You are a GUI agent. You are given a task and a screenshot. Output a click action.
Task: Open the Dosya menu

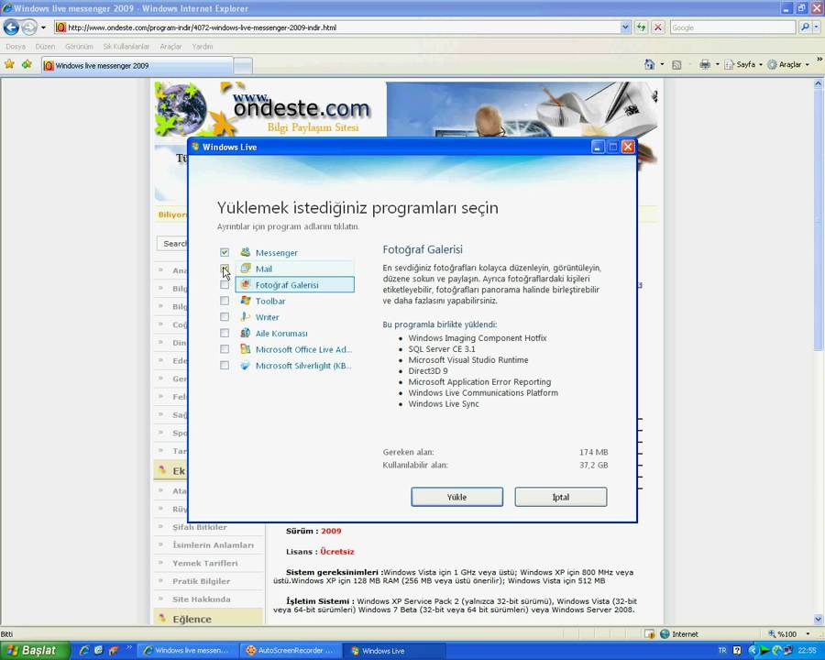[x=16, y=47]
